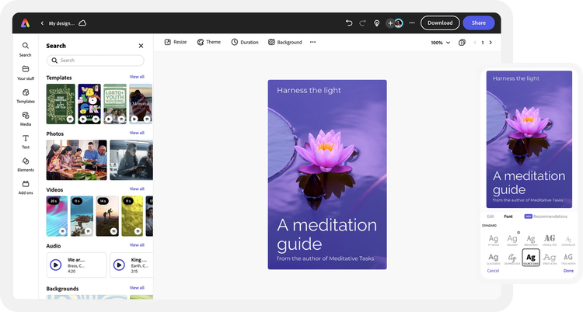This screenshot has height=312, width=583.
Task: Click the Adobe Express logo
Action: pos(26,23)
